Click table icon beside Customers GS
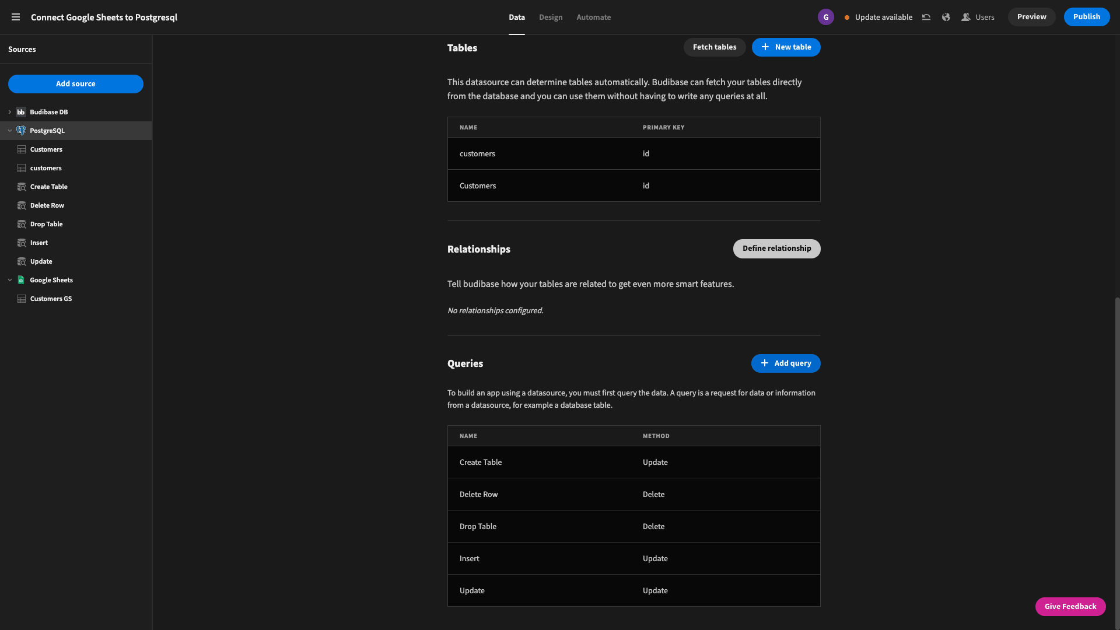Screen dimensions: 1120x630 tap(22, 299)
